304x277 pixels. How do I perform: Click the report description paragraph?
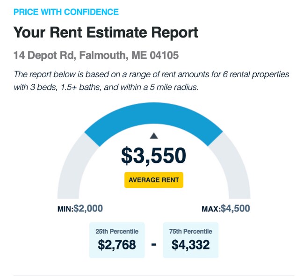point(151,80)
